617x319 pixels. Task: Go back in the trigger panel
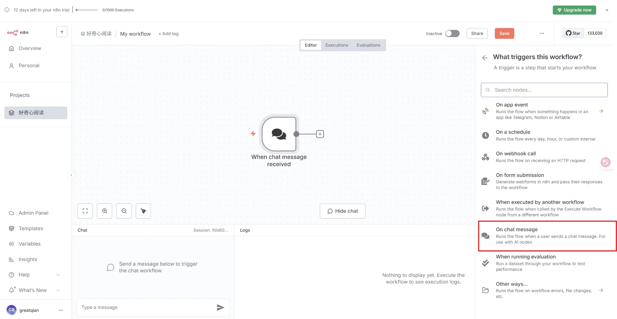pyautogui.click(x=485, y=58)
